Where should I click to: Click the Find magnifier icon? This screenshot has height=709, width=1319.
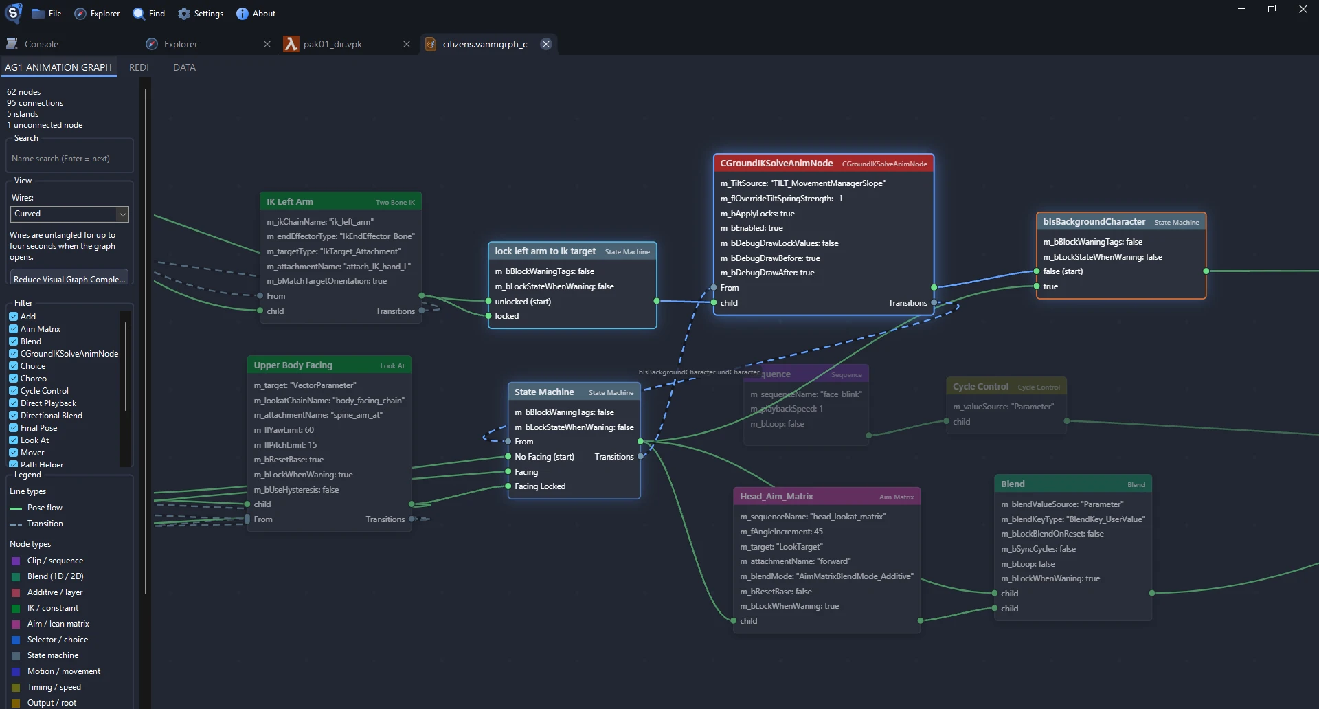click(x=139, y=14)
